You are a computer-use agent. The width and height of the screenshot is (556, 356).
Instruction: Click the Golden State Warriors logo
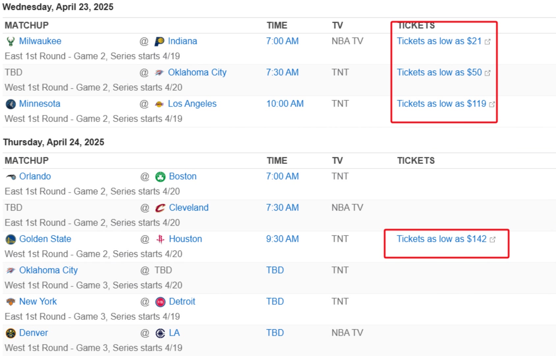click(x=11, y=239)
